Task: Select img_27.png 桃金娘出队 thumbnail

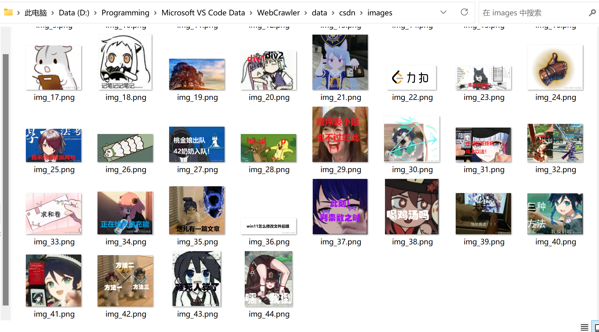Action: point(197,144)
